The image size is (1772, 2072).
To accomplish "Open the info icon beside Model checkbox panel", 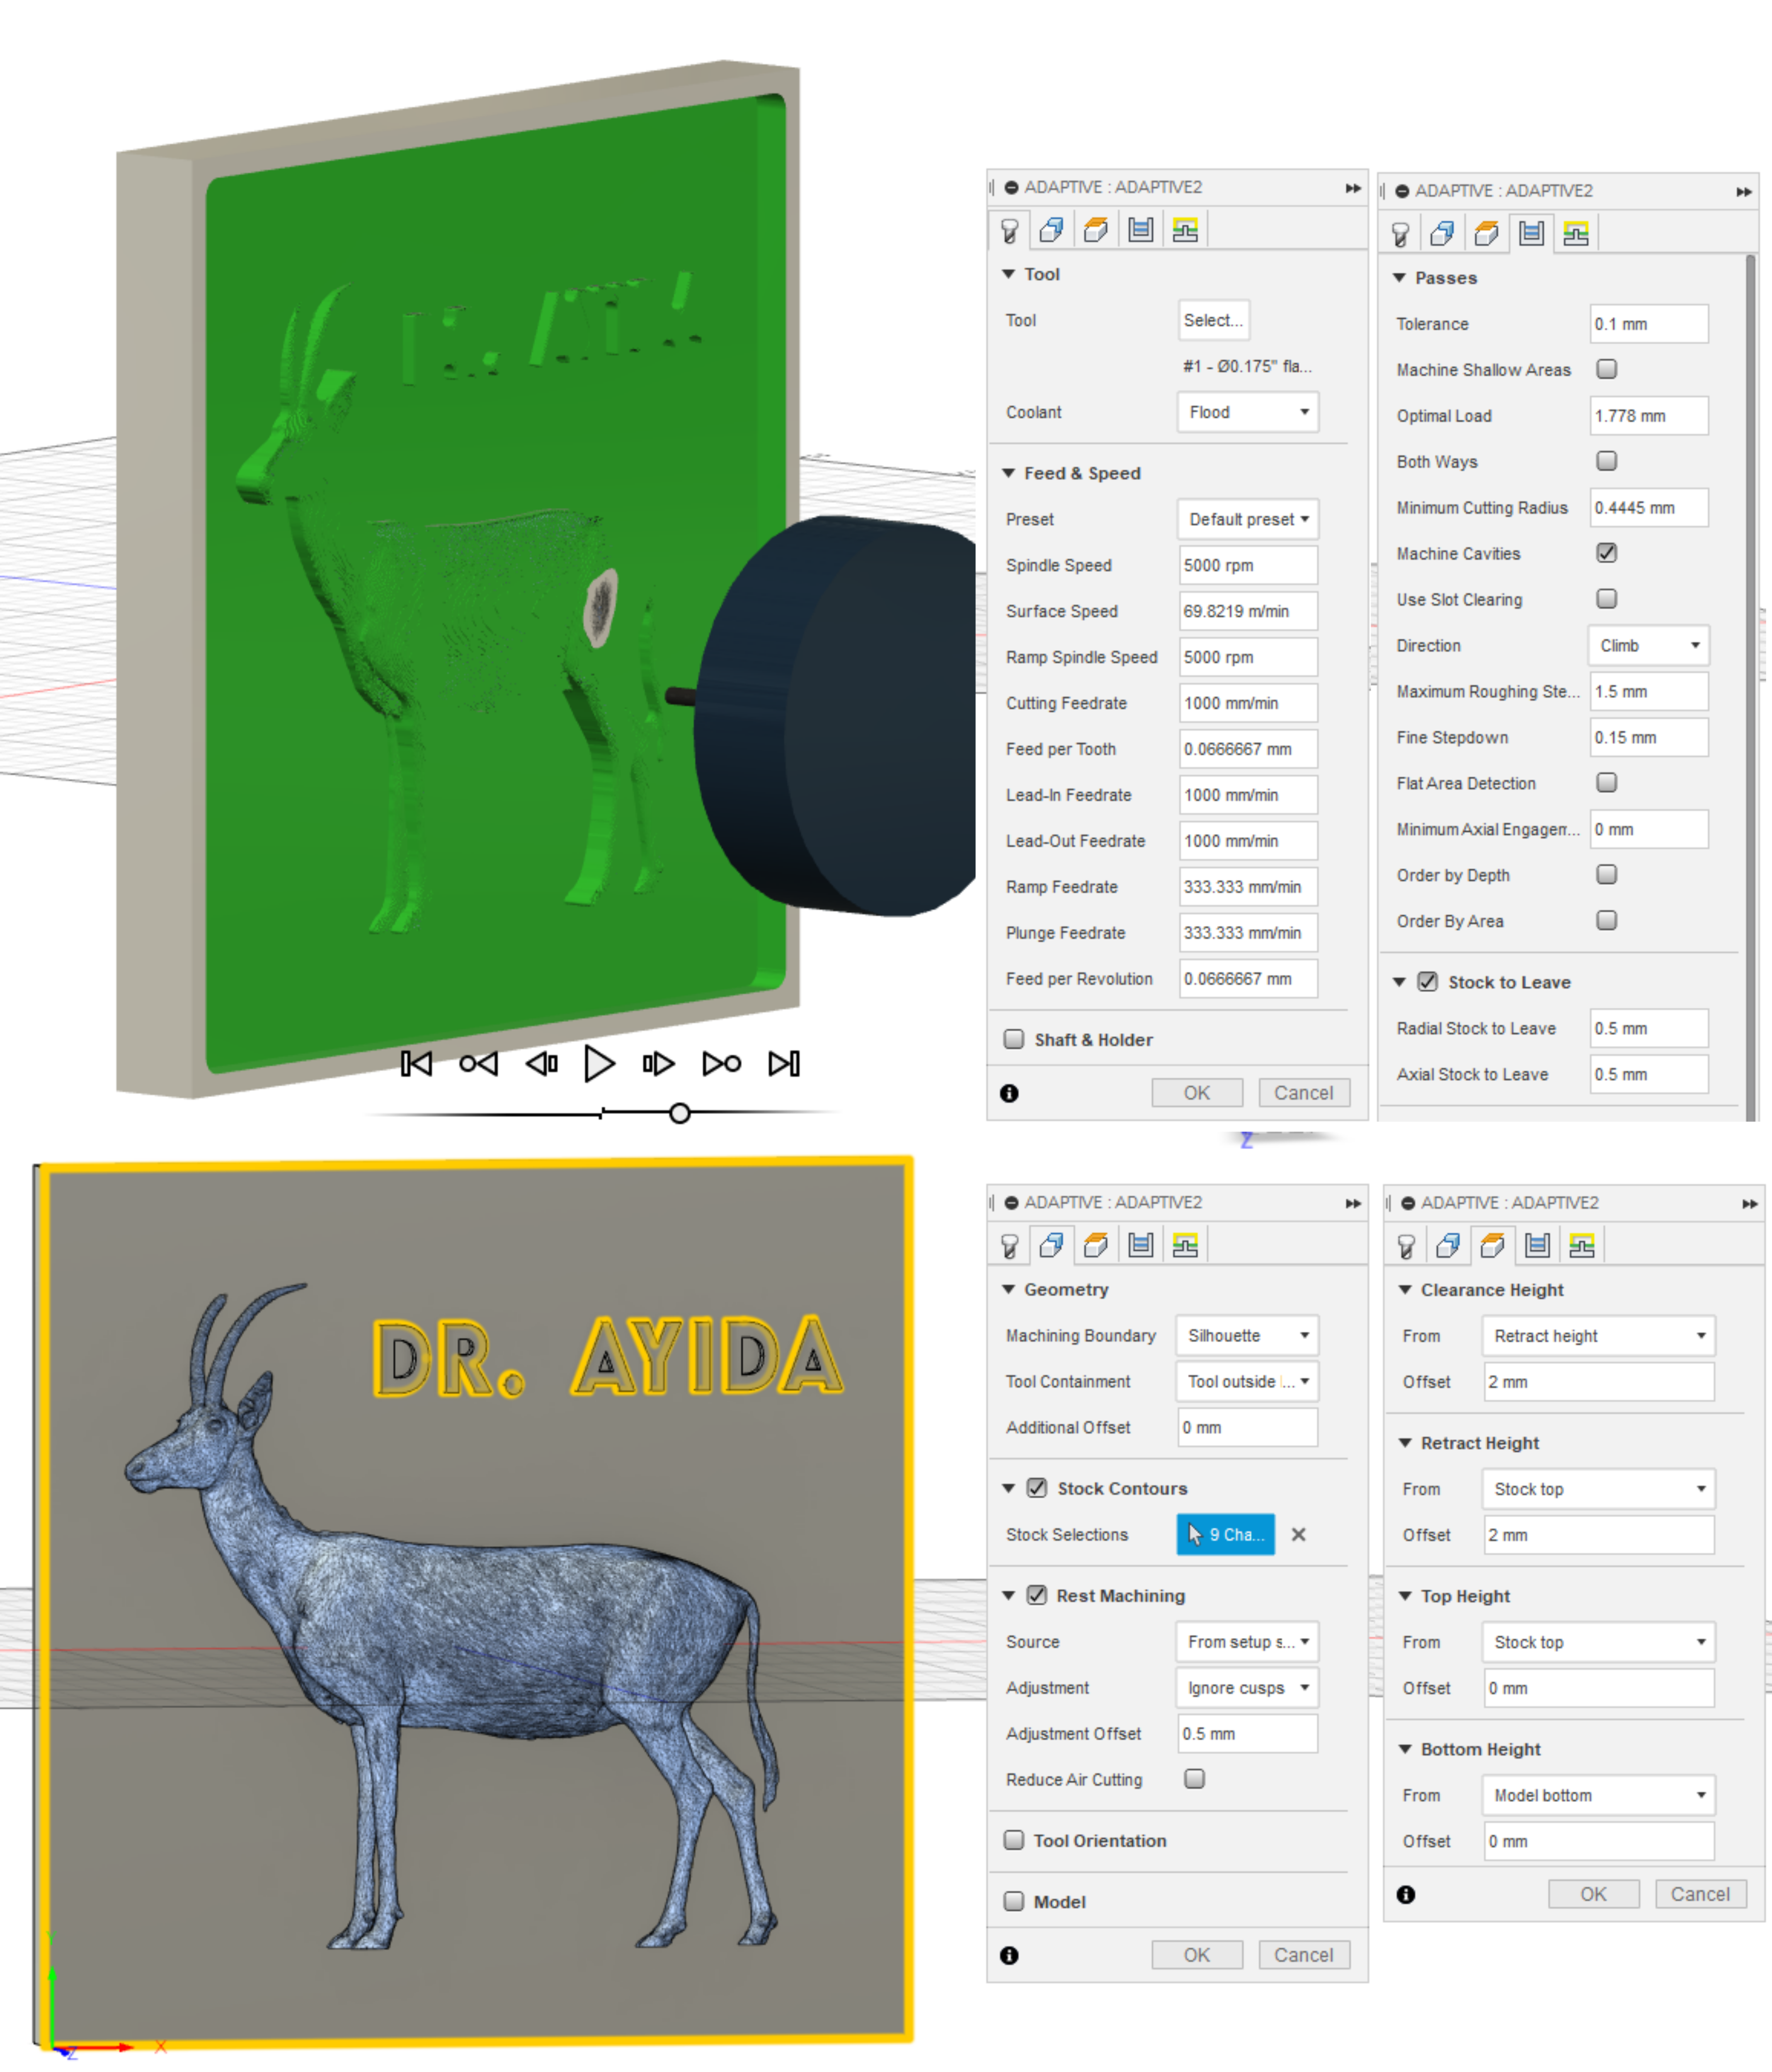I will (1009, 1955).
